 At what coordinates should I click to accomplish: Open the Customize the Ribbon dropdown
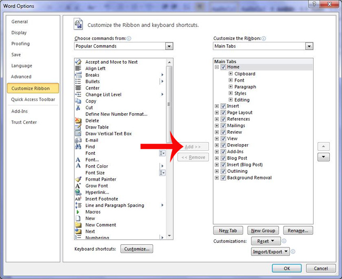pyautogui.click(x=309, y=46)
